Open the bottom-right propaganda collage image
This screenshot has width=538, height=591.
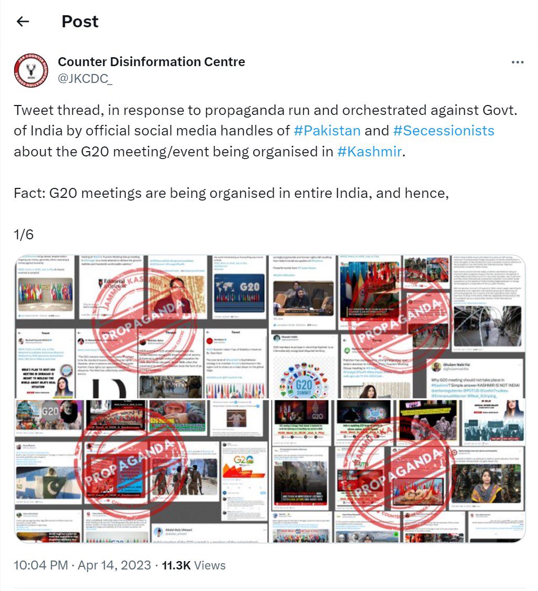point(398,471)
